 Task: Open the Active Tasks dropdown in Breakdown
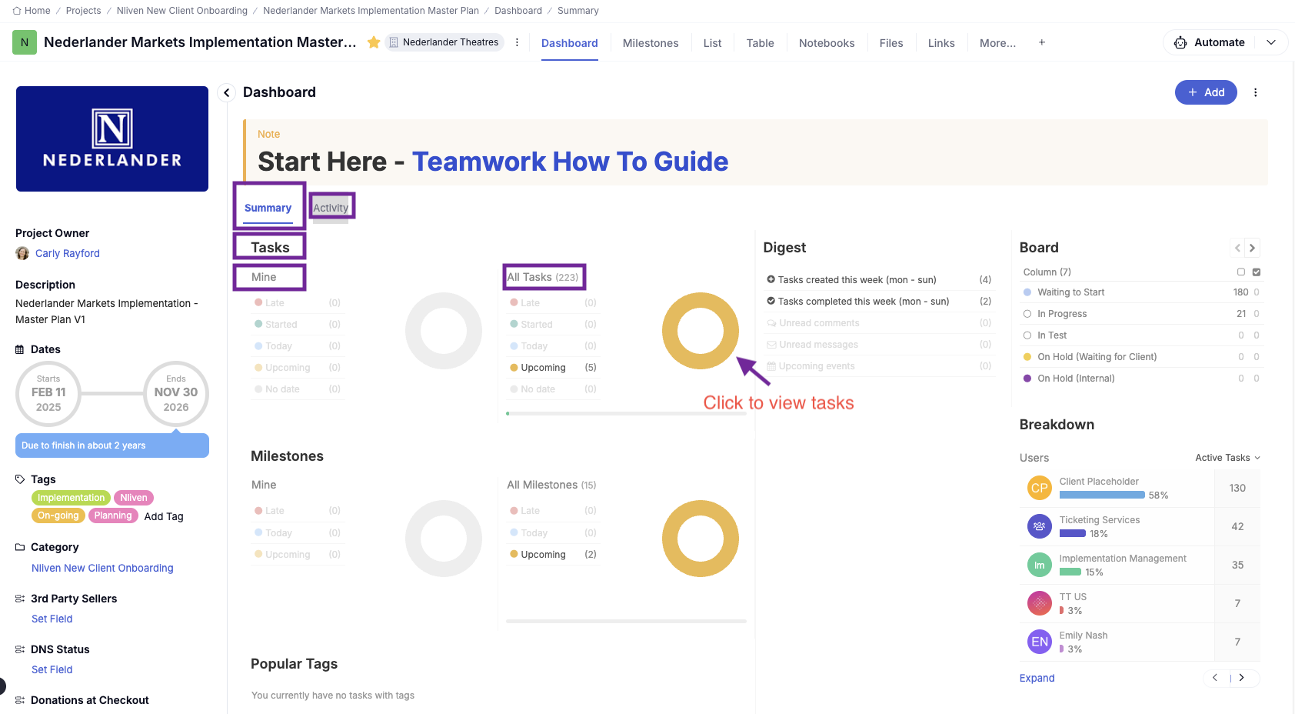[1227, 458]
